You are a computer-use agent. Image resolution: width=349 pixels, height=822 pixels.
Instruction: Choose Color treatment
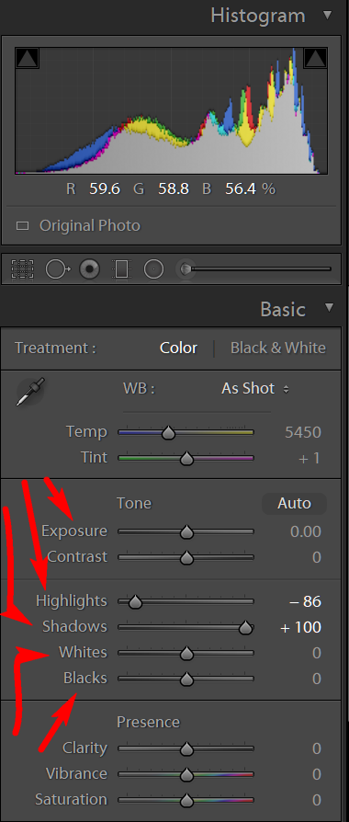click(179, 348)
